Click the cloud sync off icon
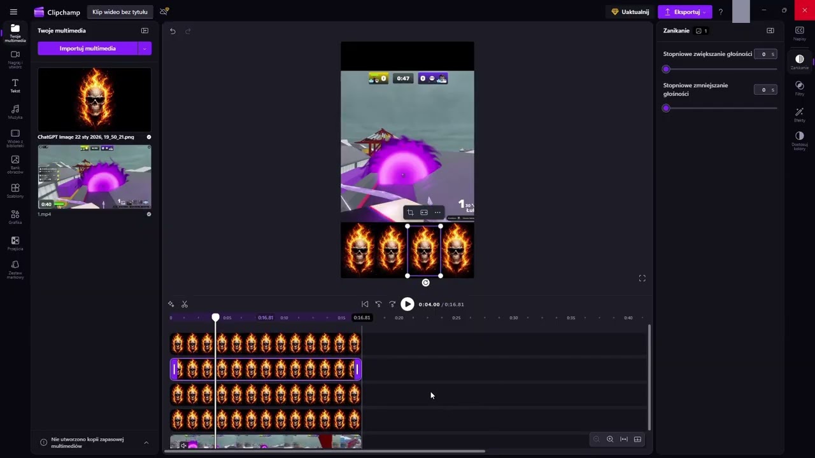815x458 pixels. tap(164, 11)
